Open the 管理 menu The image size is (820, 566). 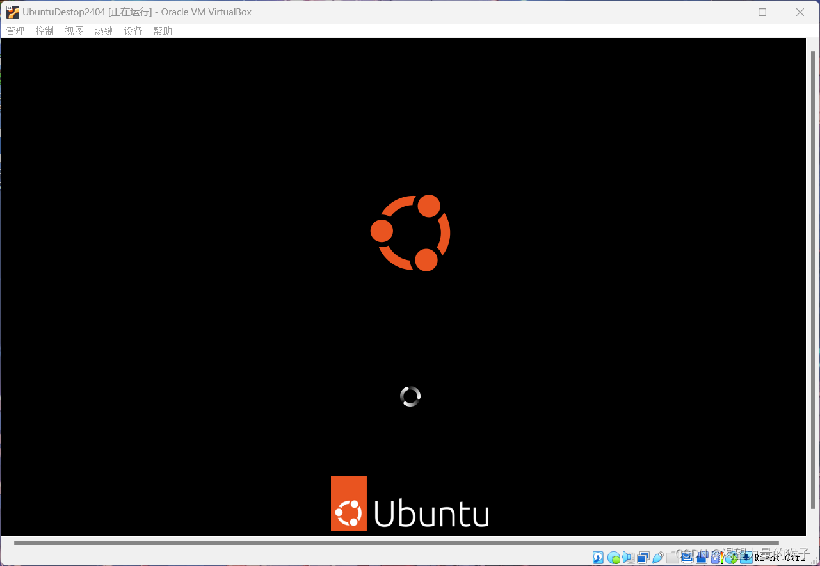pyautogui.click(x=15, y=31)
